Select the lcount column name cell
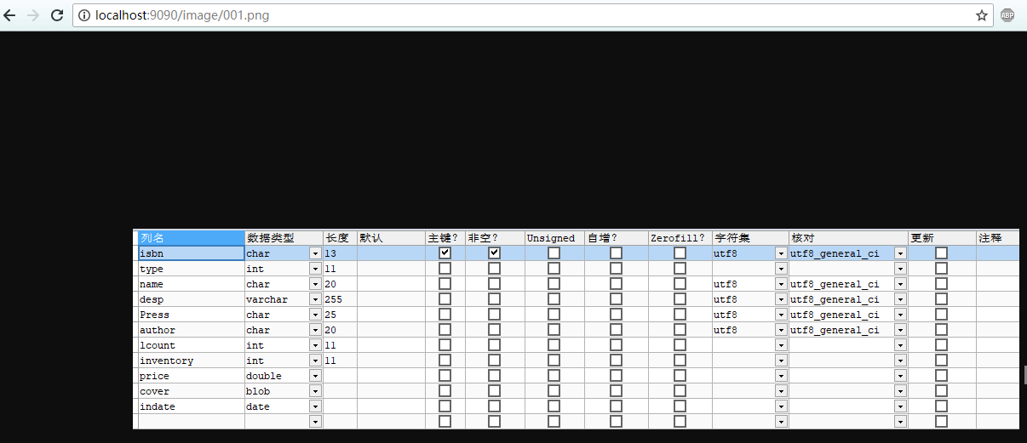 191,345
